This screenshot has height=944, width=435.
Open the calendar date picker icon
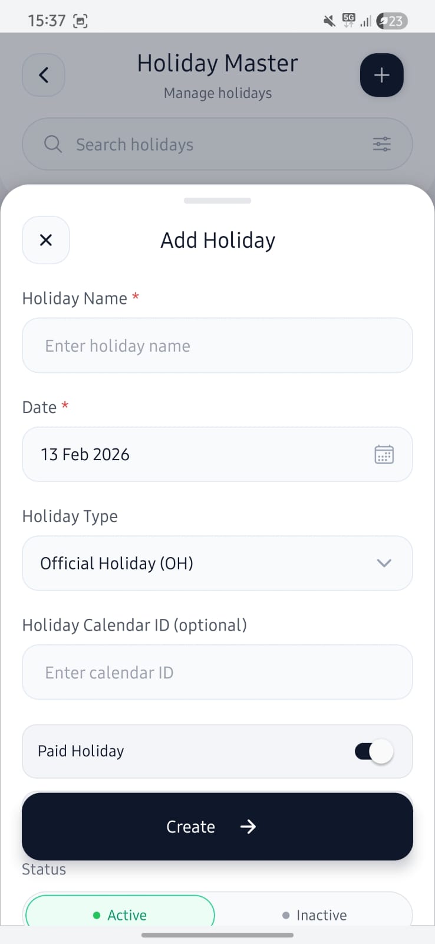tap(384, 454)
